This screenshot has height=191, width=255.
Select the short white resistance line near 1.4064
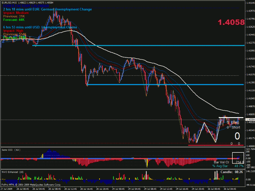231,117
